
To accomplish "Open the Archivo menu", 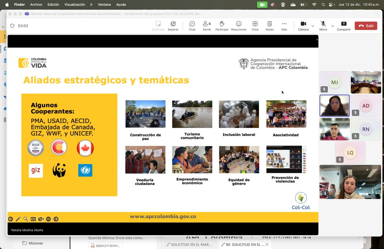I will [x=36, y=4].
